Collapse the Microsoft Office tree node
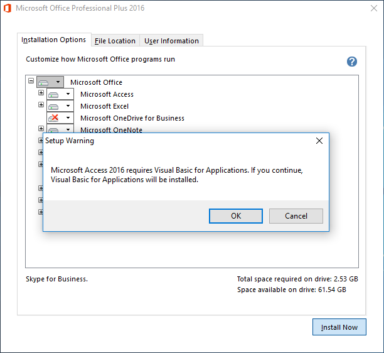The image size is (384, 353). [x=31, y=81]
